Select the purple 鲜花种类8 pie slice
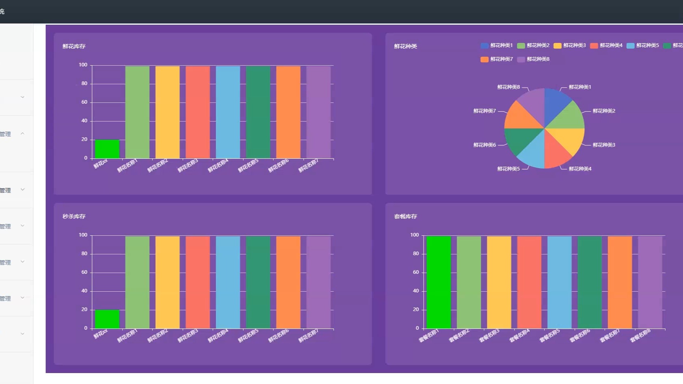 coord(534,105)
